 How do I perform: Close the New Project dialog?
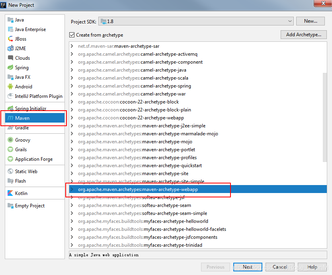(323, 4)
